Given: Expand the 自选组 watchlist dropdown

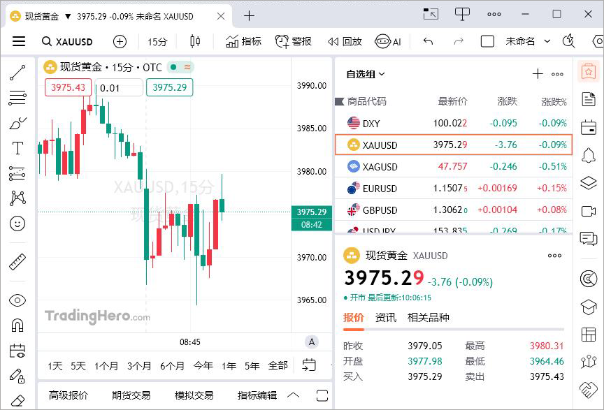Looking at the screenshot, I should (366, 74).
